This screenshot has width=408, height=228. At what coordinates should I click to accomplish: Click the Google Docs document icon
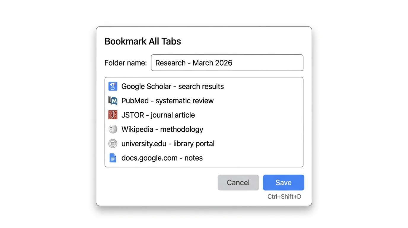click(113, 158)
